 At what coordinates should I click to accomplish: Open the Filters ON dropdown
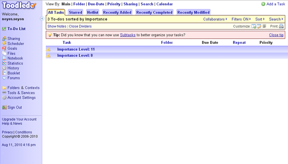tap(241, 19)
